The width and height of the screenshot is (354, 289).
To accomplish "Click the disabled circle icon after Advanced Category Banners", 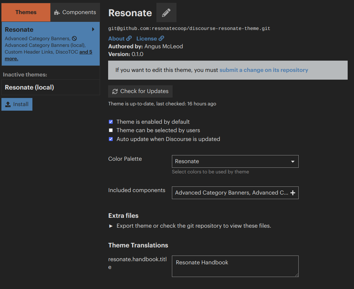I will [x=74, y=39].
